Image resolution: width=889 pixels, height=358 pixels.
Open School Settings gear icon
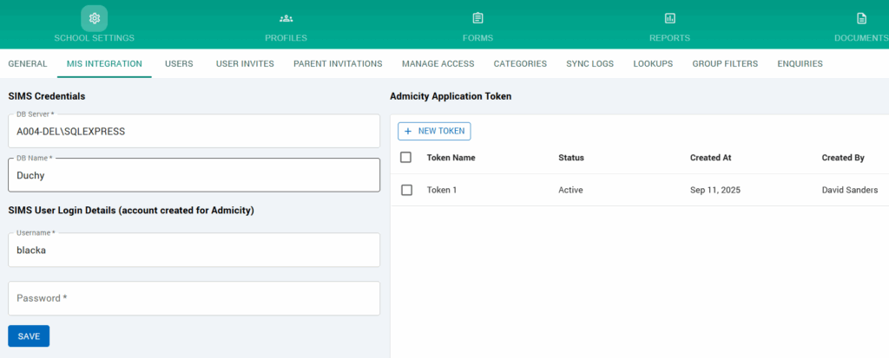tap(94, 18)
